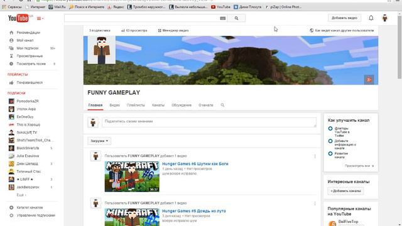402x226 pixels.
Task: Open options menu for Hunger Games #6 post
Action: tap(315, 156)
